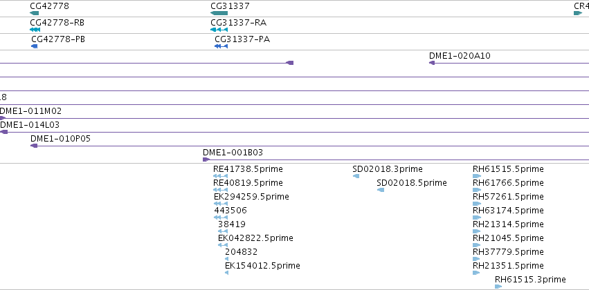The width and height of the screenshot is (589, 290).
Task: Click the CG42778-RB transcript glyph
Action: point(35,30)
